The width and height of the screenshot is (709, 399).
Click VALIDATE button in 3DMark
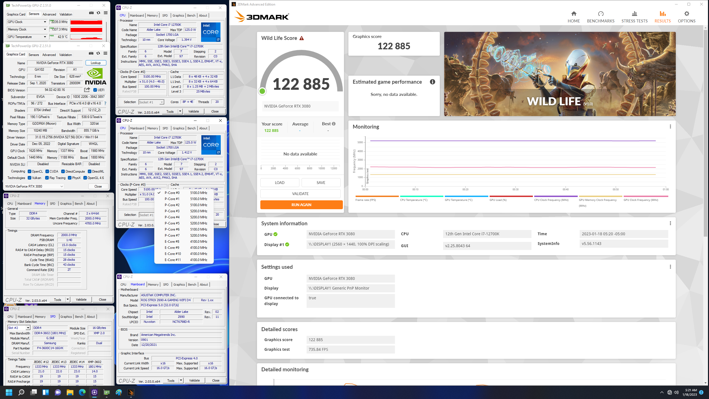coord(300,194)
